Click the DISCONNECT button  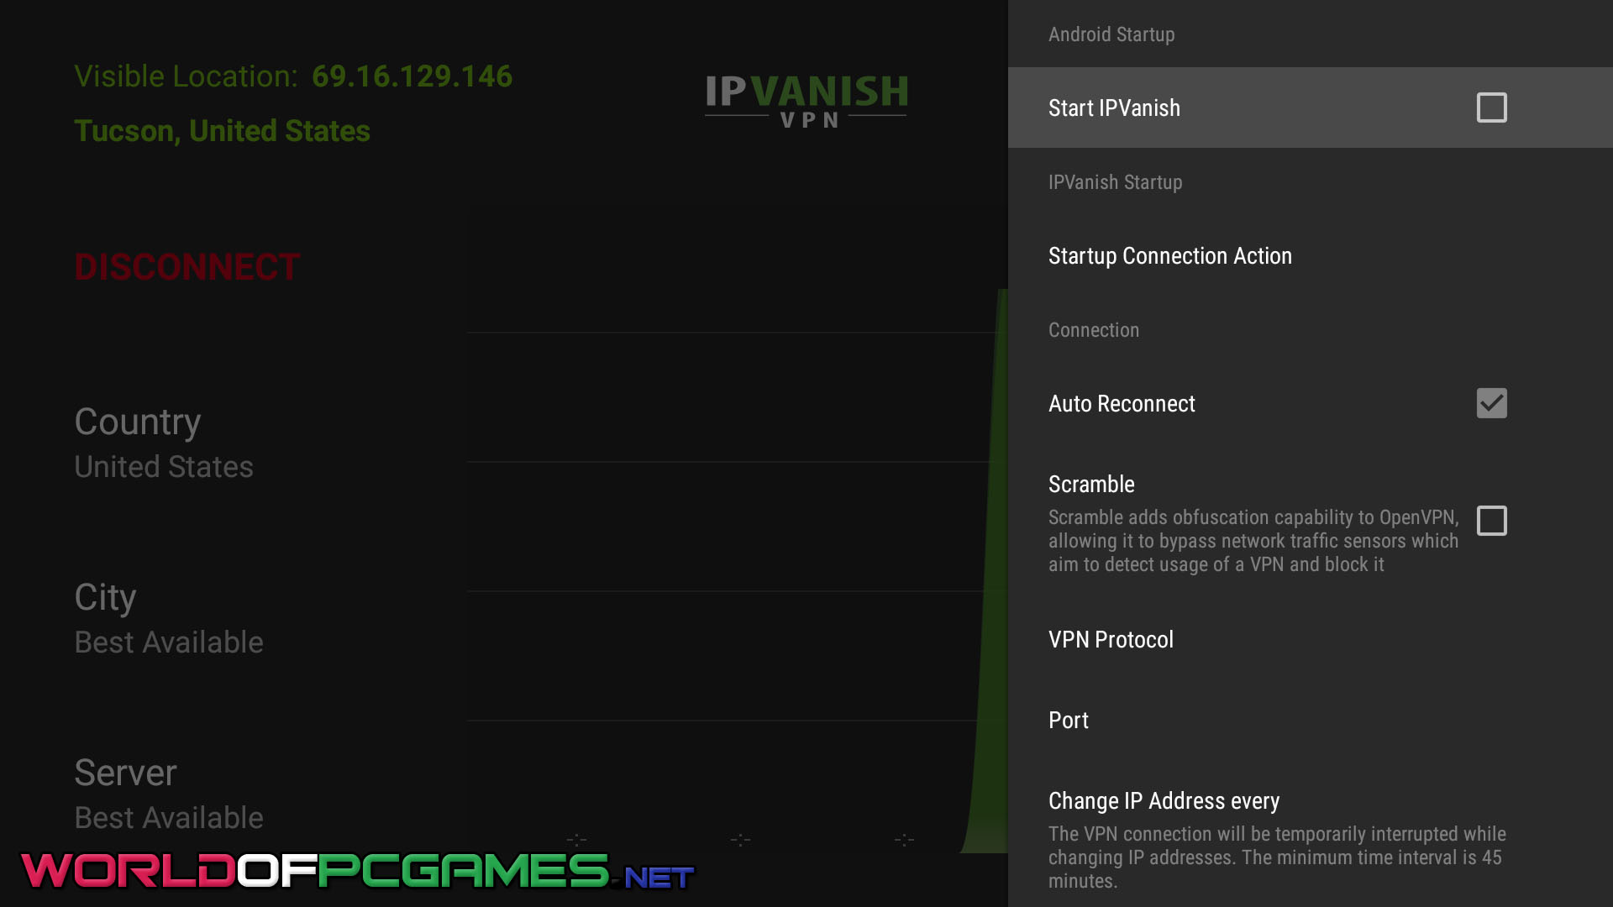click(187, 267)
